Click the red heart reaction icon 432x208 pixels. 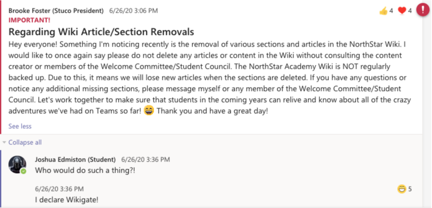(x=402, y=11)
